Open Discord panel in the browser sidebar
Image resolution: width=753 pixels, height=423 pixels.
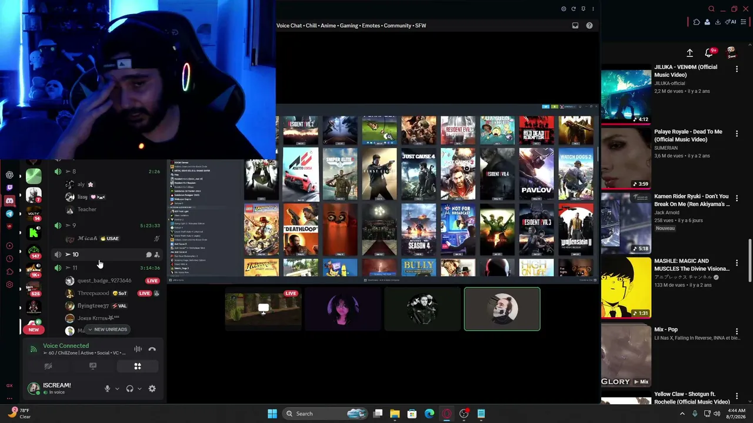pyautogui.click(x=9, y=201)
